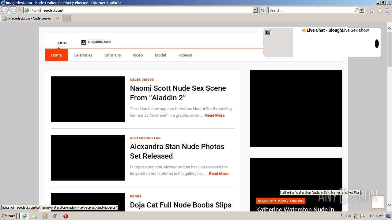Open the Alexandra Stan article thumbnail
The height and width of the screenshot is (220, 392).
coord(88,158)
